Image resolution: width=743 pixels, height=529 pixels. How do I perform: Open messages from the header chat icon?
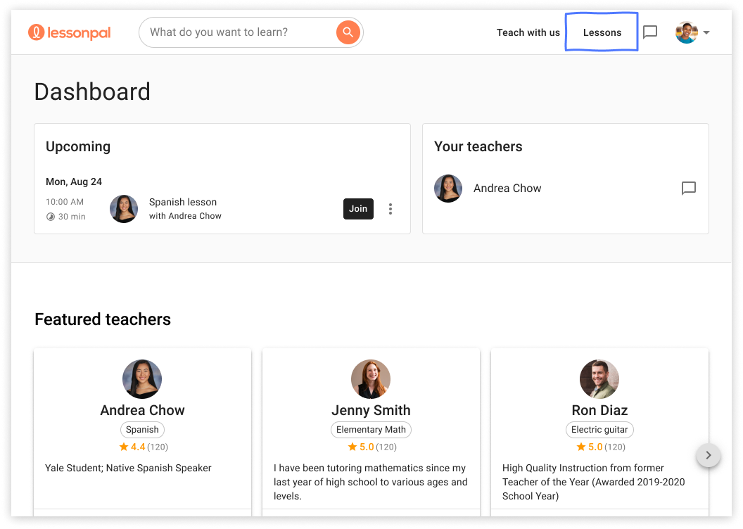(x=650, y=32)
